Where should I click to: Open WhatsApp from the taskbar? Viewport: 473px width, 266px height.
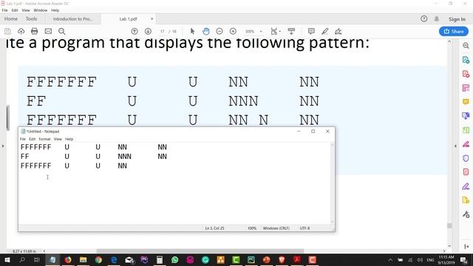click(174, 259)
